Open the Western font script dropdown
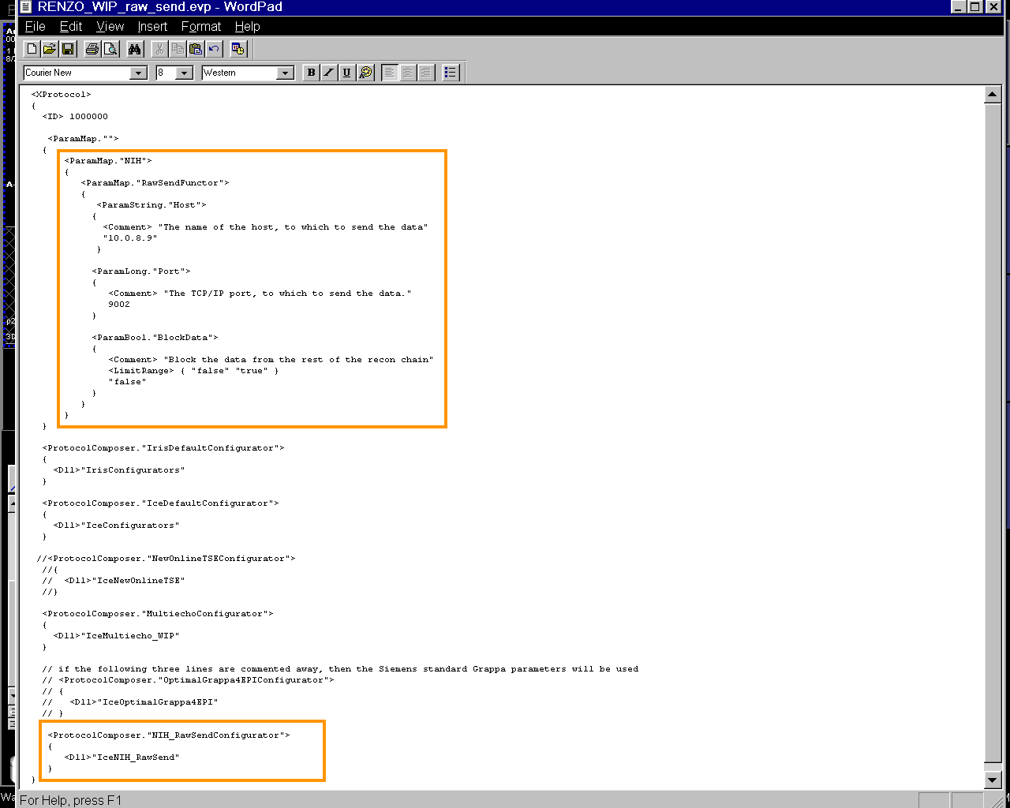Screen dimensions: 1010x808 286,73
